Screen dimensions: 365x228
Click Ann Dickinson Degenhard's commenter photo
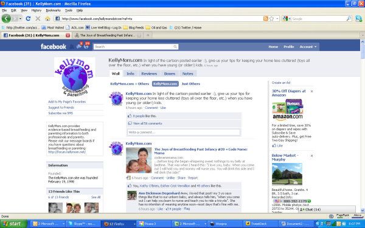132,195
